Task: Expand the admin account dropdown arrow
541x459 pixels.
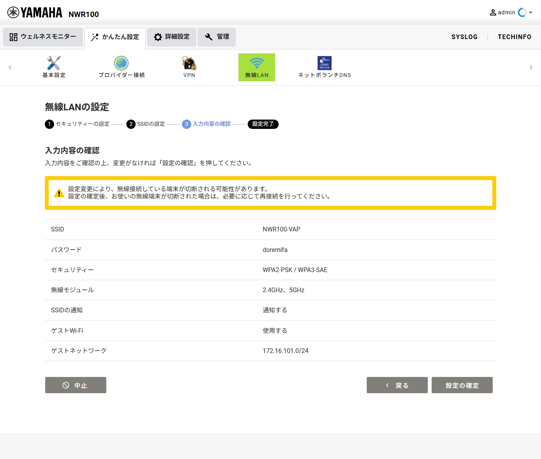Action: [531, 12]
